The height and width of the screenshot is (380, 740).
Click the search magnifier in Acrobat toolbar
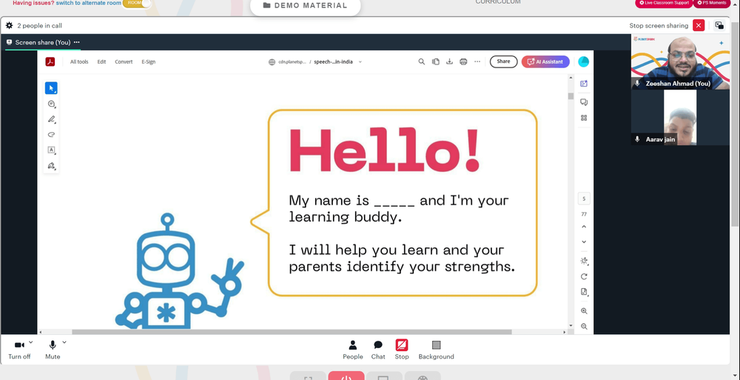422,61
